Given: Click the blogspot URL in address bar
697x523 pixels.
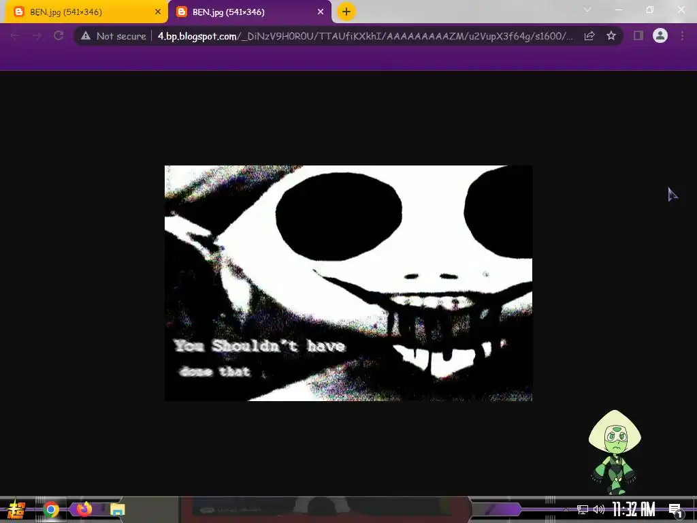Looking at the screenshot, I should point(365,36).
